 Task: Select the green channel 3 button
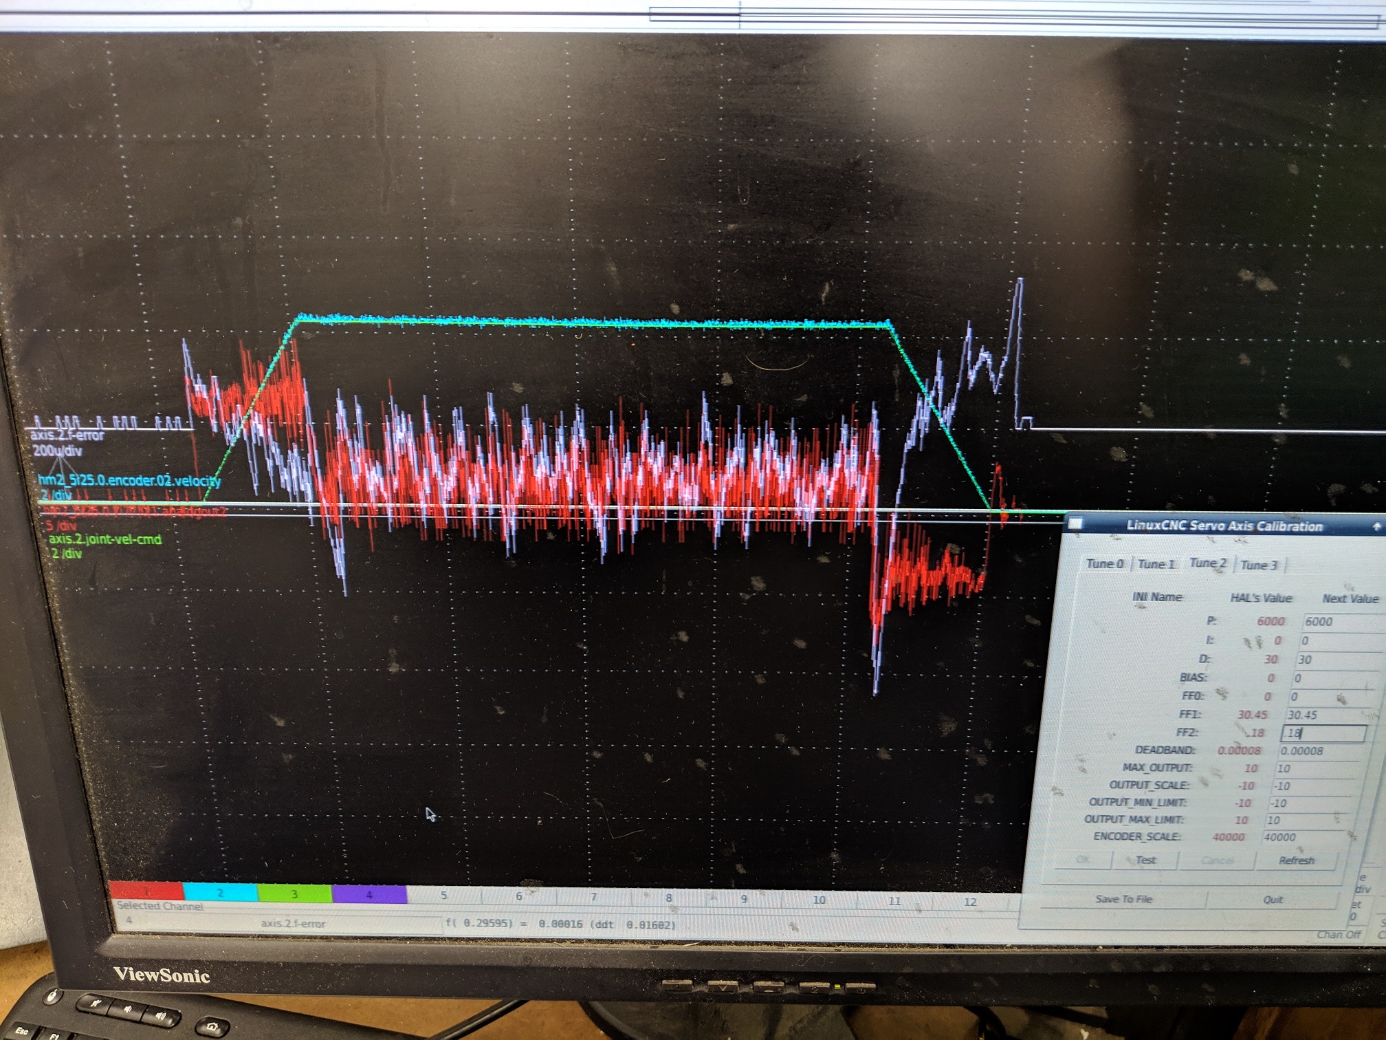[x=294, y=893]
